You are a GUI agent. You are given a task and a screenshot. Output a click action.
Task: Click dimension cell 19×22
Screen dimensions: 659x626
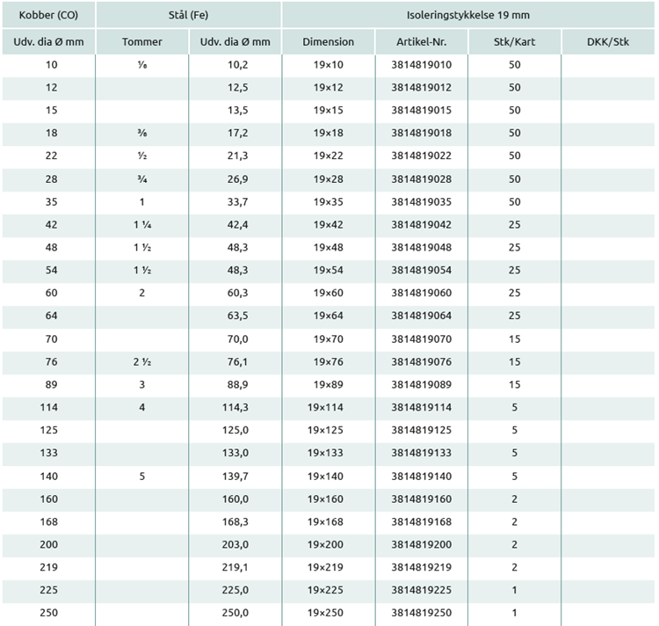pyautogui.click(x=329, y=156)
